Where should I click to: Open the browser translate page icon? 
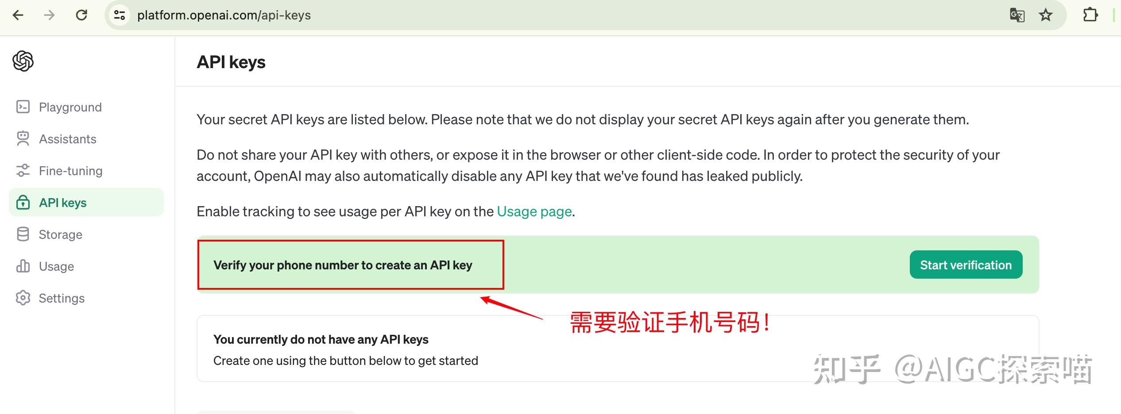coord(1017,15)
